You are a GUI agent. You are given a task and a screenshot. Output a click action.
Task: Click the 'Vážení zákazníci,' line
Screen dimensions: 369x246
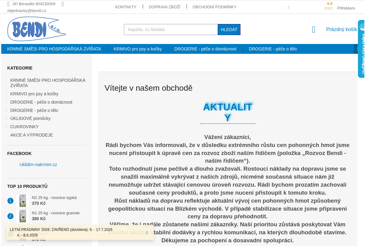[x=228, y=137]
